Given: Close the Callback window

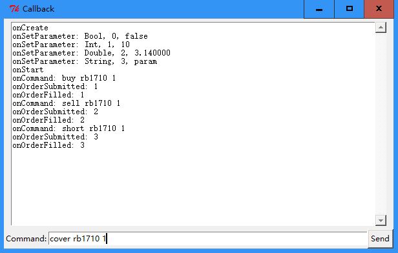Looking at the screenshot, I should coord(379,9).
